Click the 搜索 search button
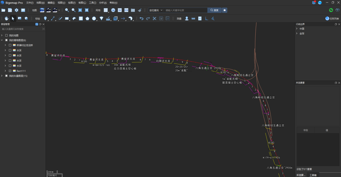Viewport: 341px width, 177px height. (x=214, y=10)
